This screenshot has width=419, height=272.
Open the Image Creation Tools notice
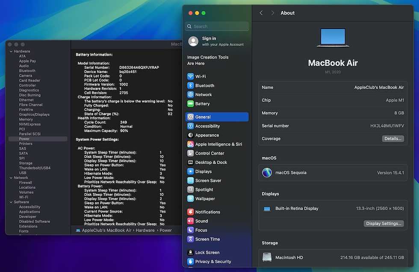pyautogui.click(x=208, y=60)
